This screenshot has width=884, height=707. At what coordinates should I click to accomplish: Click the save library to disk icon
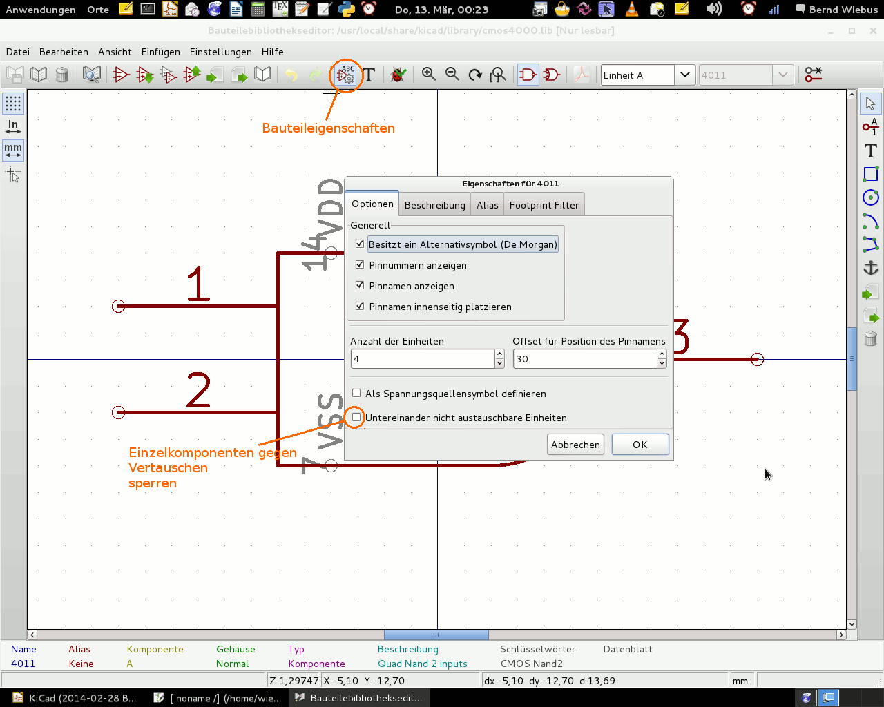pos(15,75)
